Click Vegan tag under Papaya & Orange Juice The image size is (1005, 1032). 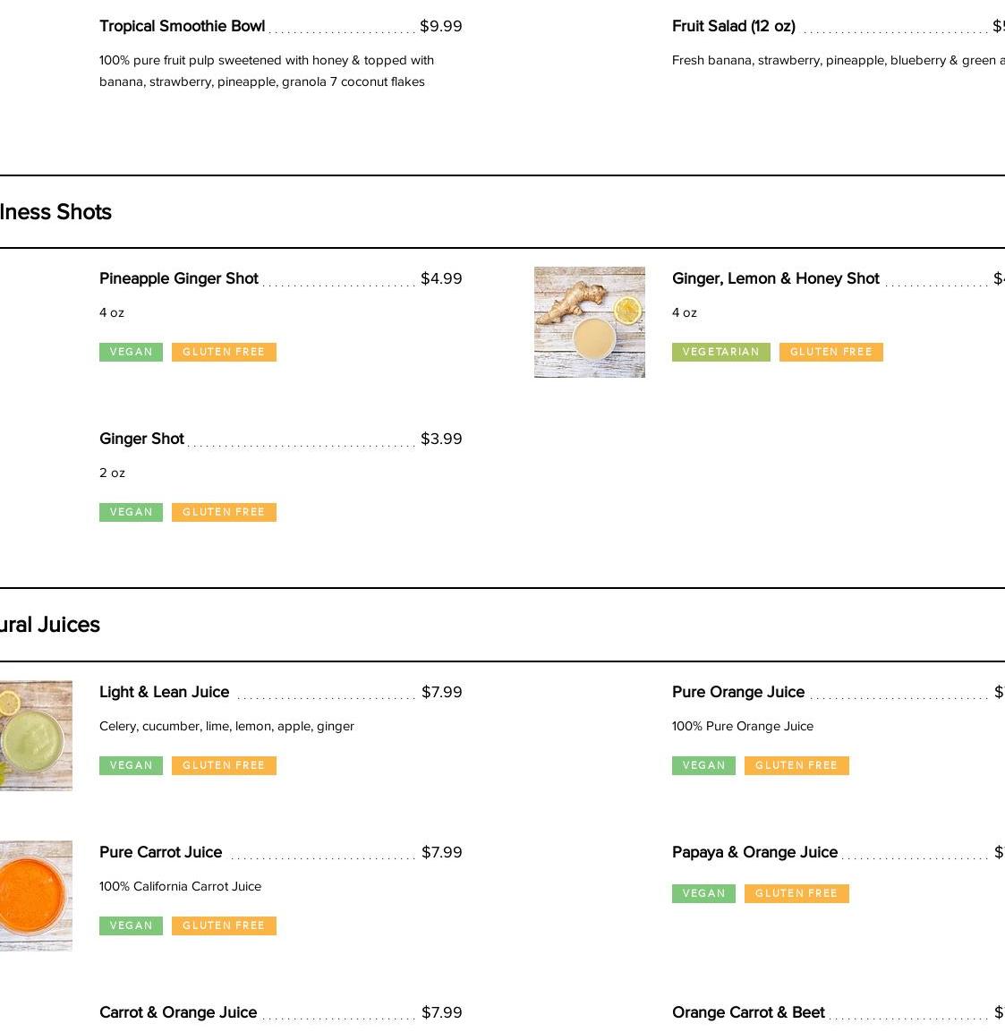(x=703, y=893)
